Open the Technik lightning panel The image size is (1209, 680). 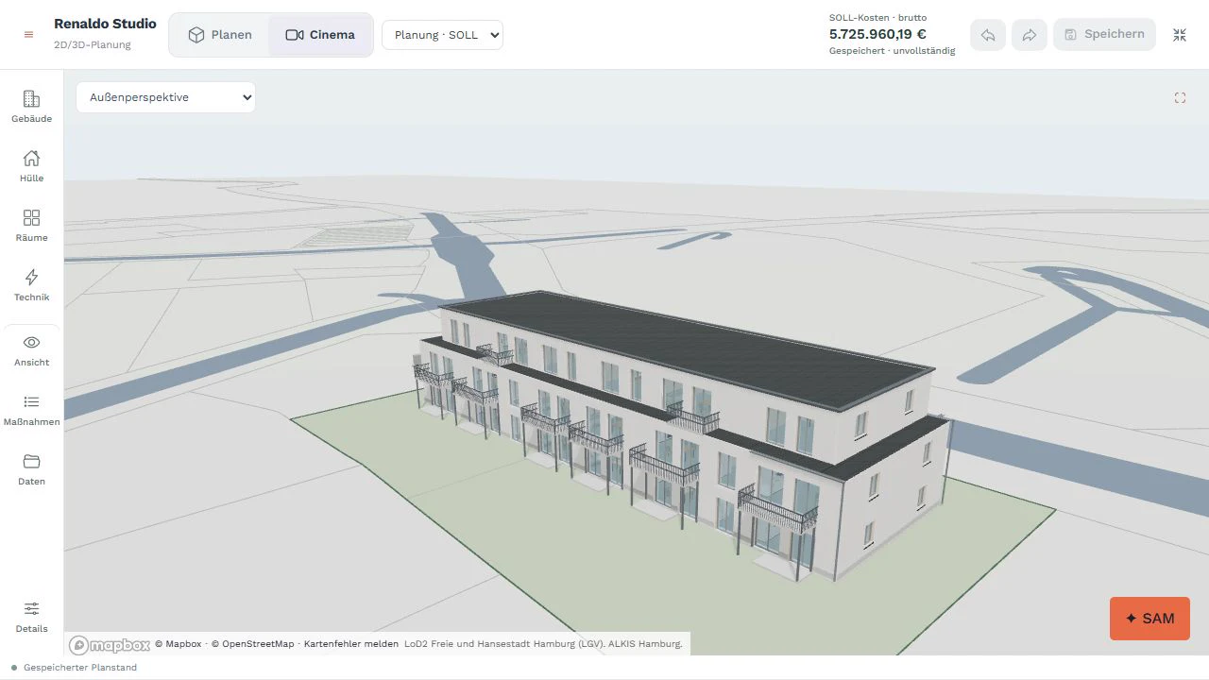[31, 285]
